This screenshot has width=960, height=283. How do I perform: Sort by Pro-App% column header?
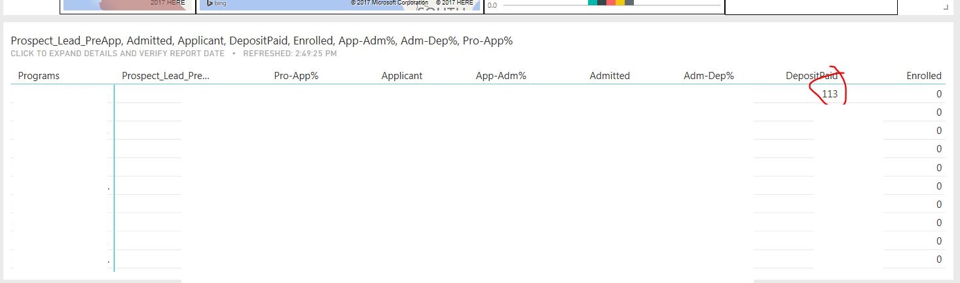click(x=296, y=76)
